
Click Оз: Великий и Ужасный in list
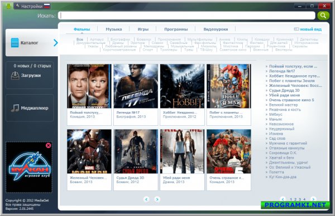pyautogui.click(x=290, y=168)
